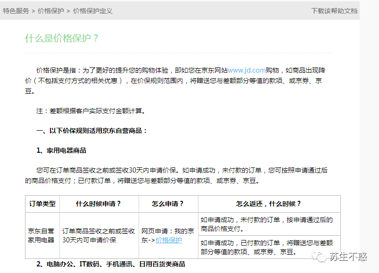Click the paragraph starting 您可在订单商品签收之前
Viewport: 379px width, 273px height.
pos(176,175)
